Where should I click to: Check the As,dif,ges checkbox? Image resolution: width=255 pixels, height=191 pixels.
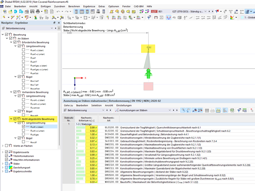tap(23, 134)
